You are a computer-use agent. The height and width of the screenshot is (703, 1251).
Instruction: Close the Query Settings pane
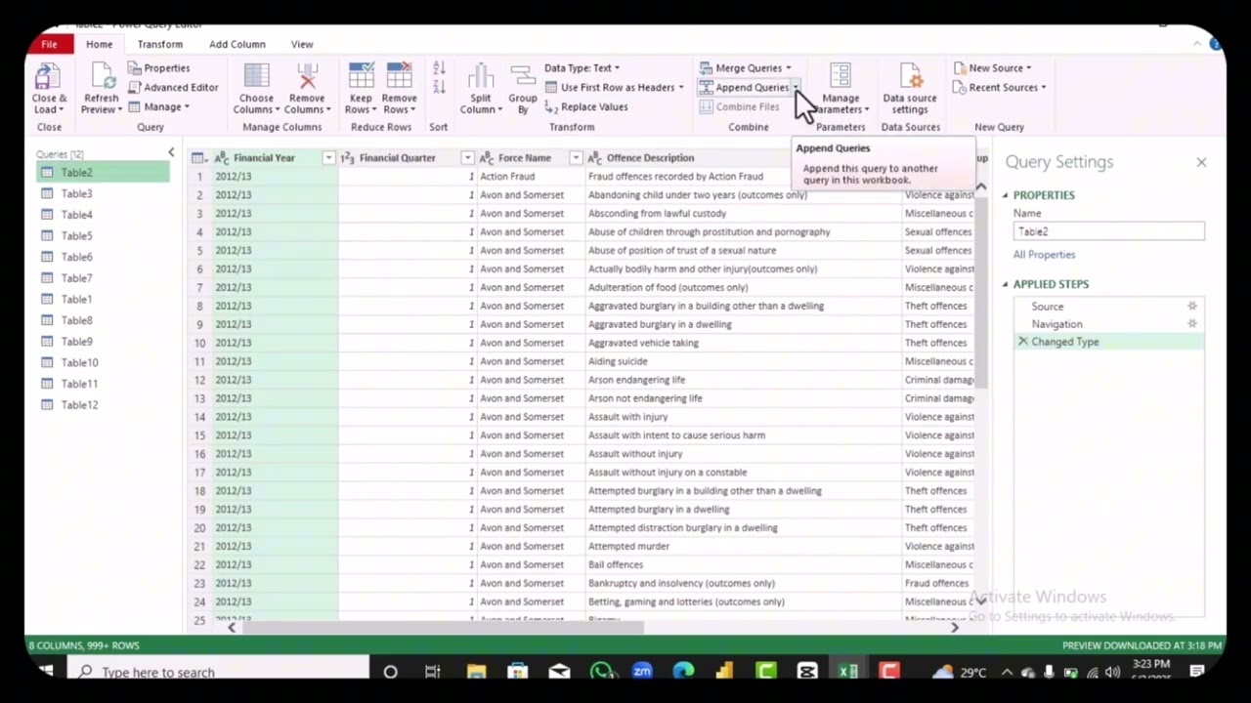tap(1201, 162)
